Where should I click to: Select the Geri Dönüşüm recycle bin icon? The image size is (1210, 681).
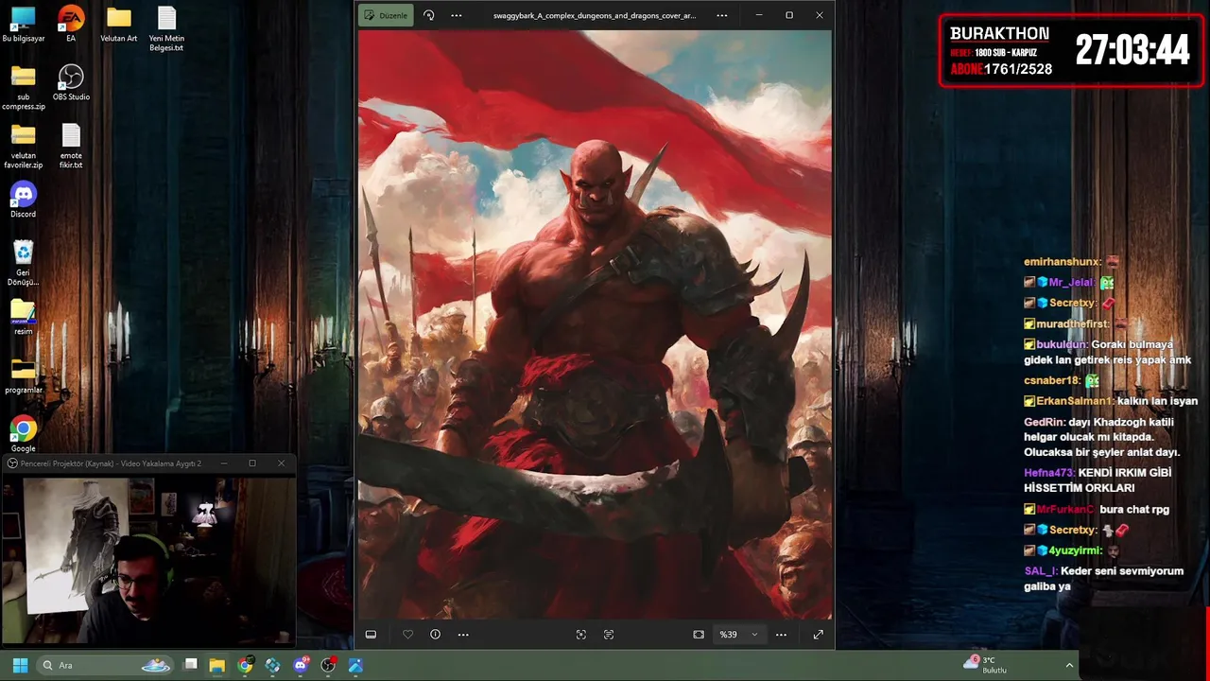pyautogui.click(x=24, y=264)
